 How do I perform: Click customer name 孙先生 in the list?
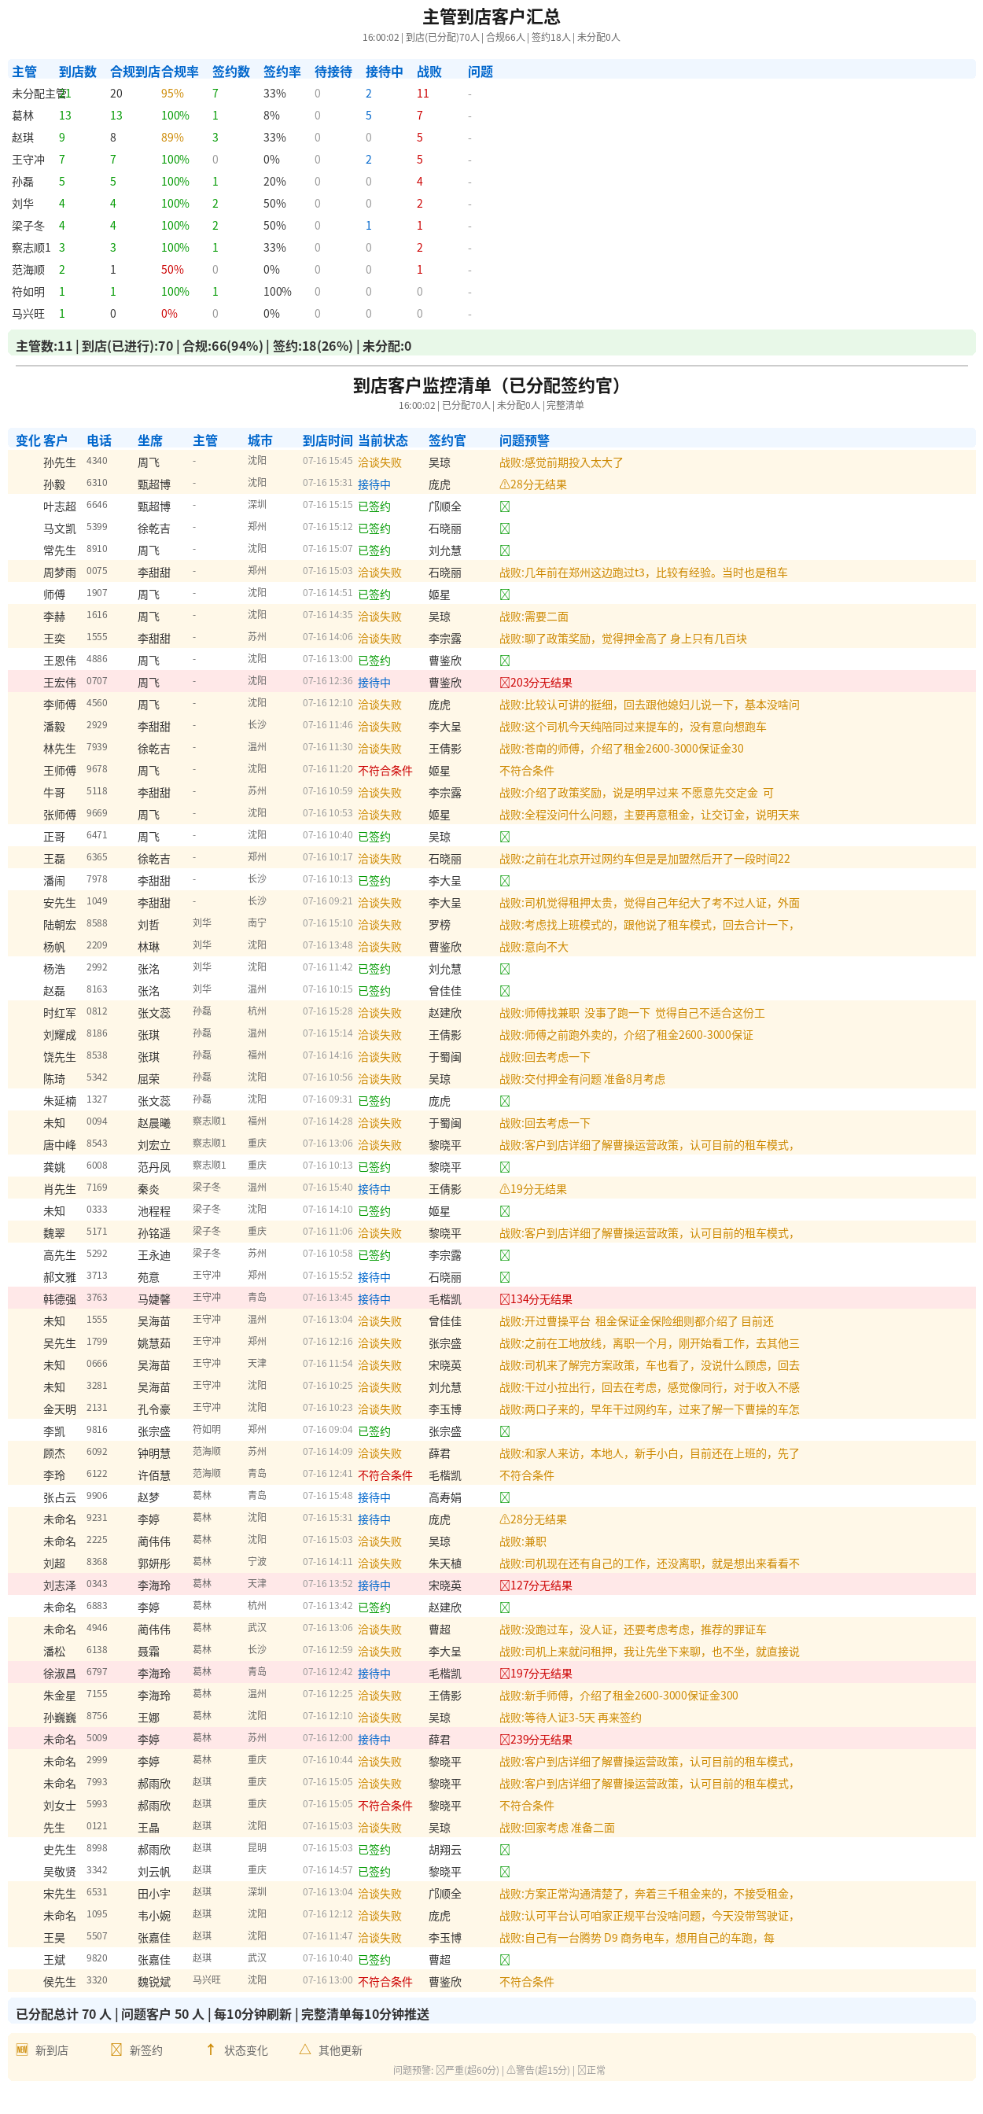coord(59,463)
